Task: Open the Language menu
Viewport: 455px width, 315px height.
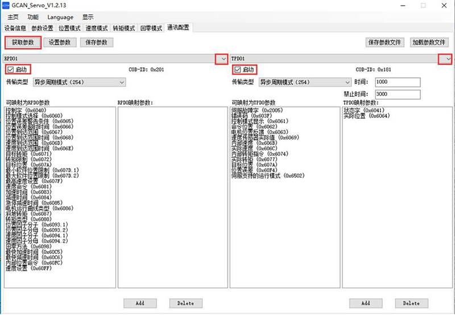Action: point(60,17)
